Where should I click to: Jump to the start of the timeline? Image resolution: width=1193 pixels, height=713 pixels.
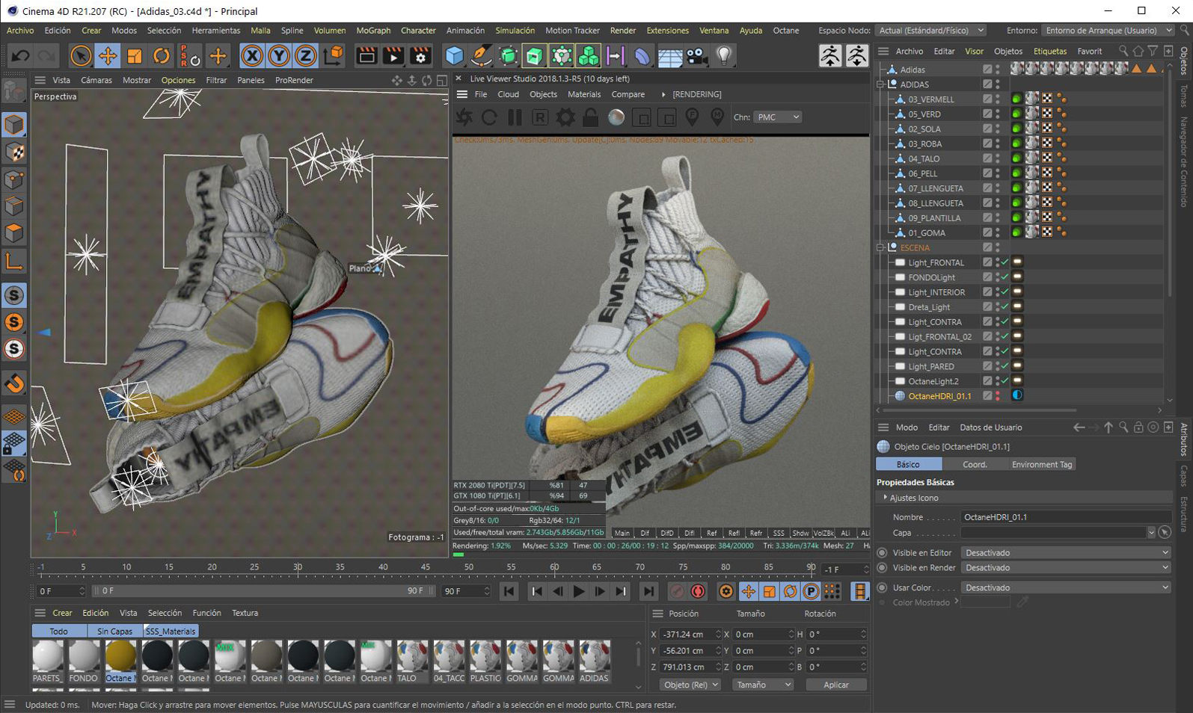(x=509, y=591)
